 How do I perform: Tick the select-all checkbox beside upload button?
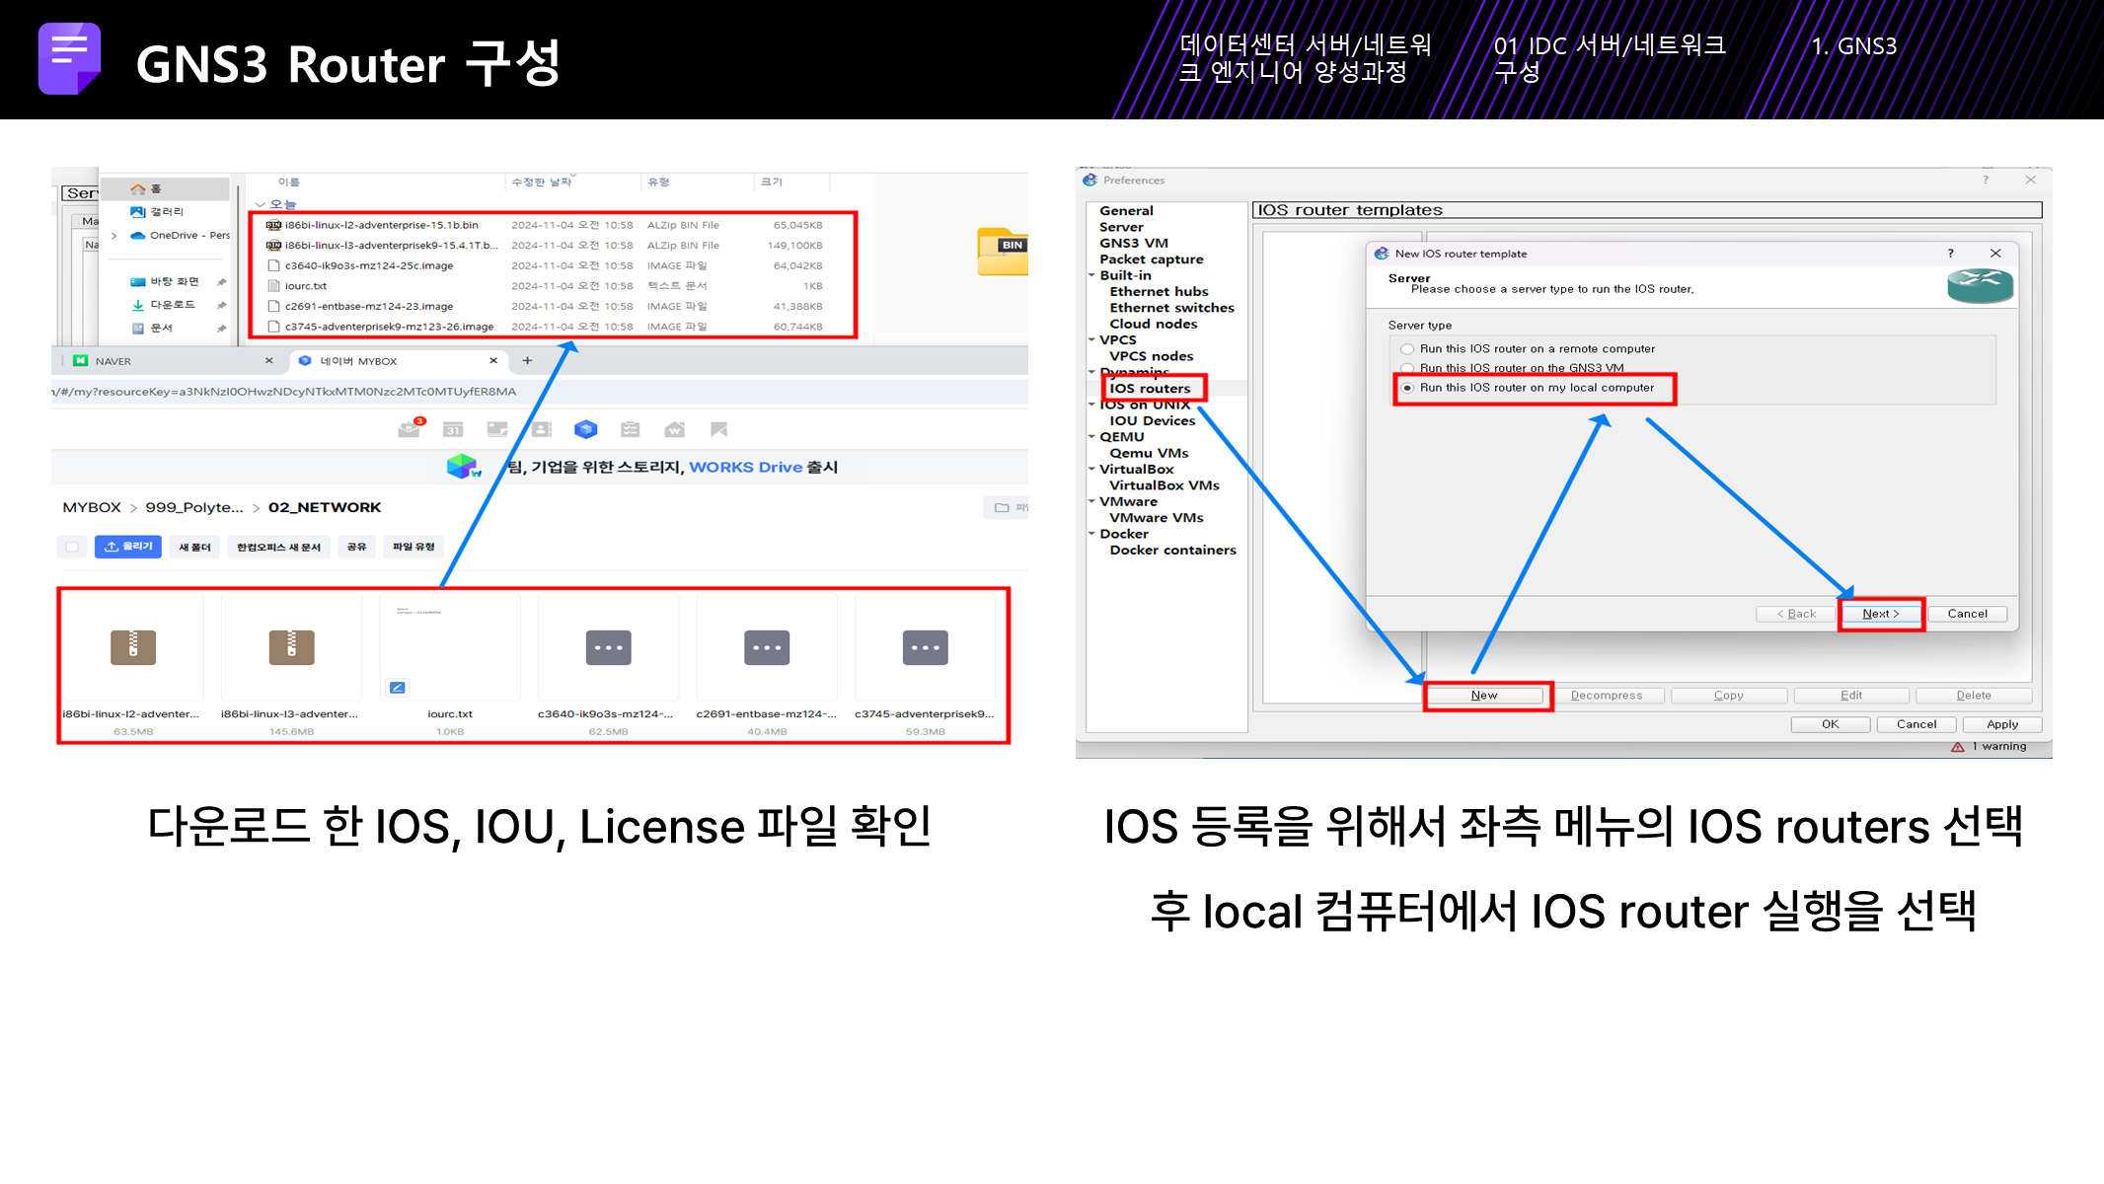point(72,547)
